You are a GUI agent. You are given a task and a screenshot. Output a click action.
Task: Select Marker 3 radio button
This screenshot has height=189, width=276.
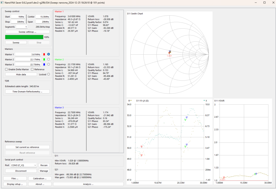[x=49, y=64]
